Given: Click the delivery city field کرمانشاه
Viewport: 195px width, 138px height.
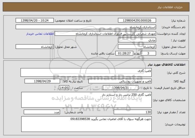Looking at the screenshot, I should (35, 47).
